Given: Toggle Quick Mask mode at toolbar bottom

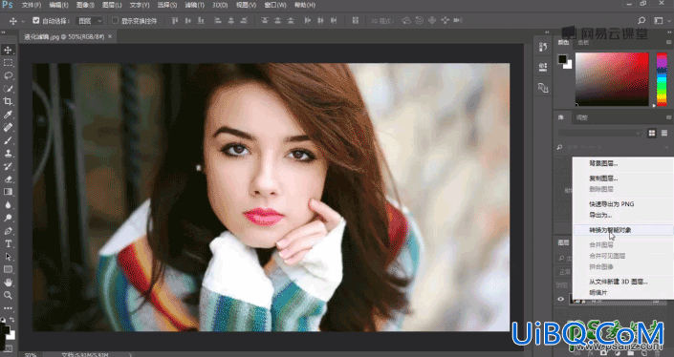Looking at the screenshot, I should 8,348.
